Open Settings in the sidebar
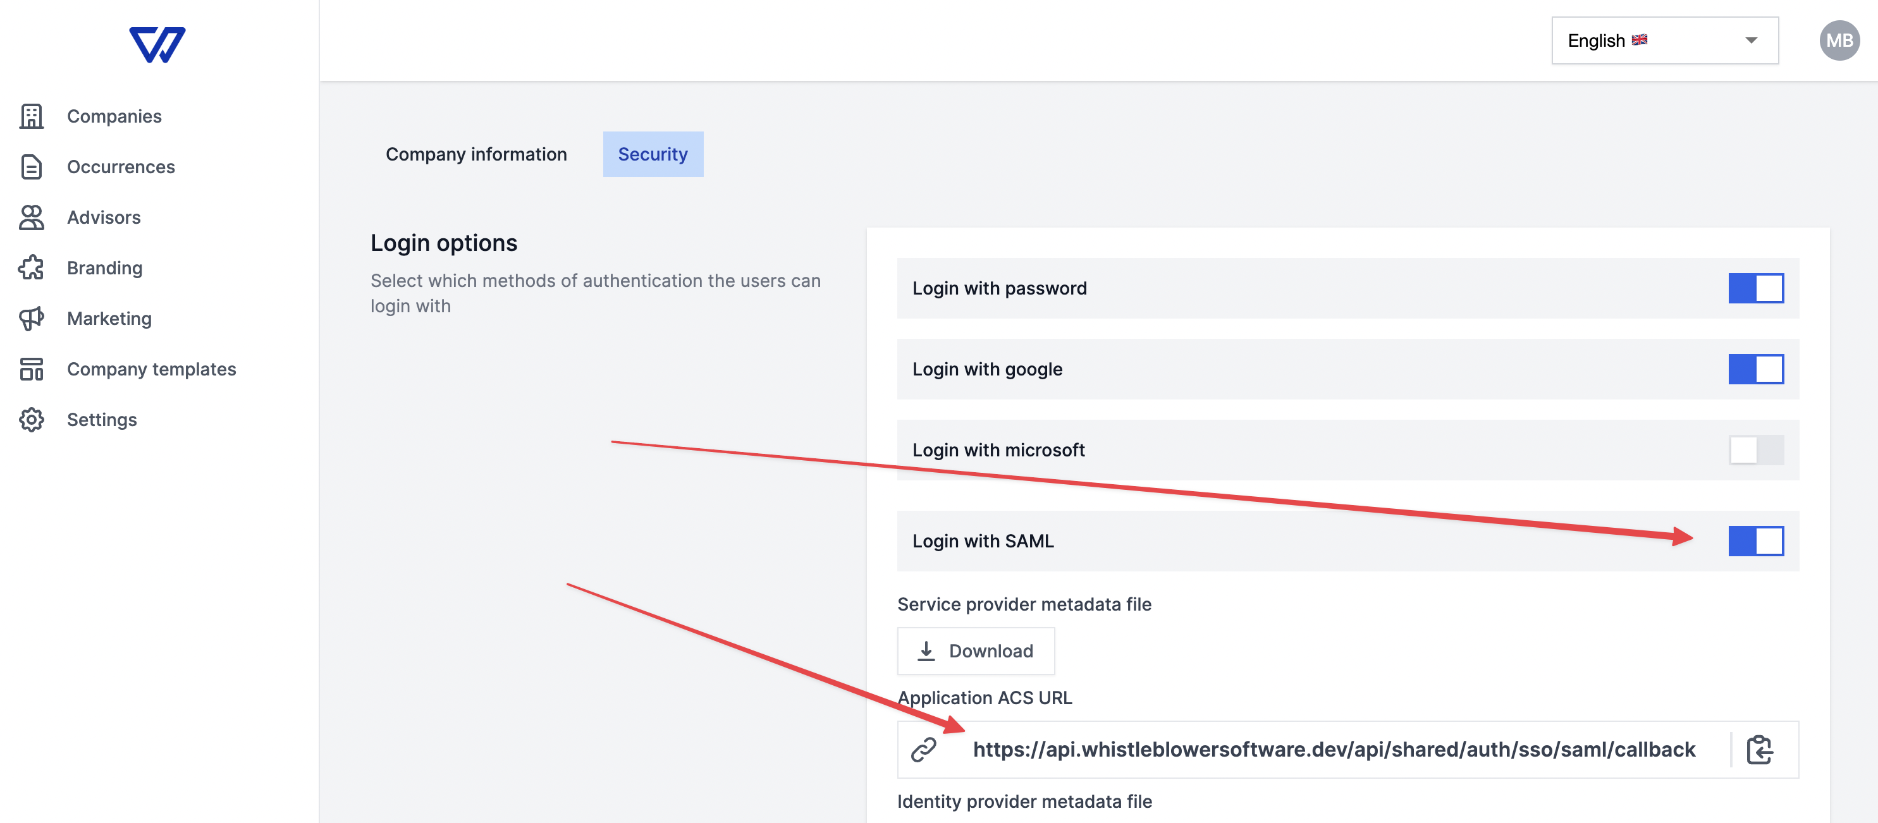 [102, 420]
